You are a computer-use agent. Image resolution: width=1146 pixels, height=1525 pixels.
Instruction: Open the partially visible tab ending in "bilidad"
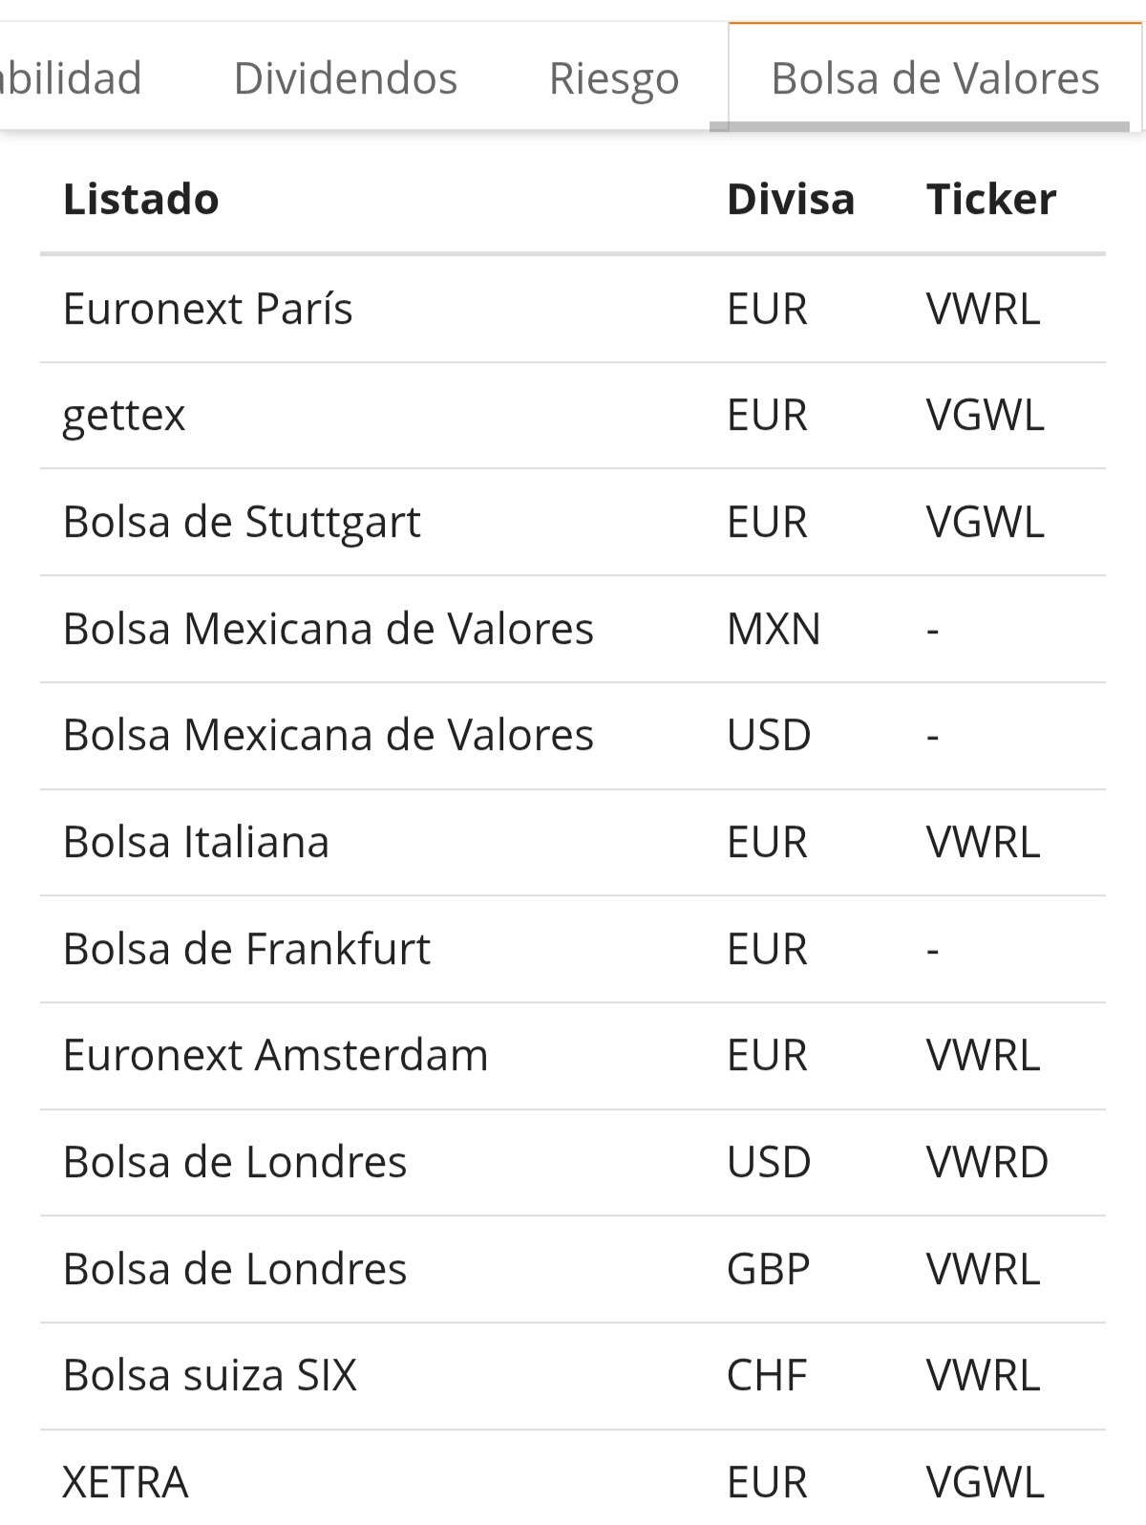(71, 78)
